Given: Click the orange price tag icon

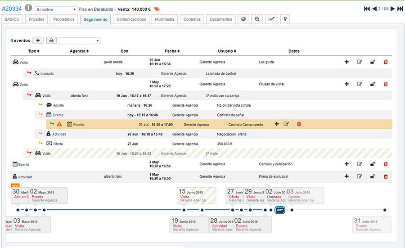Looking at the screenshot, I should 157,9.
